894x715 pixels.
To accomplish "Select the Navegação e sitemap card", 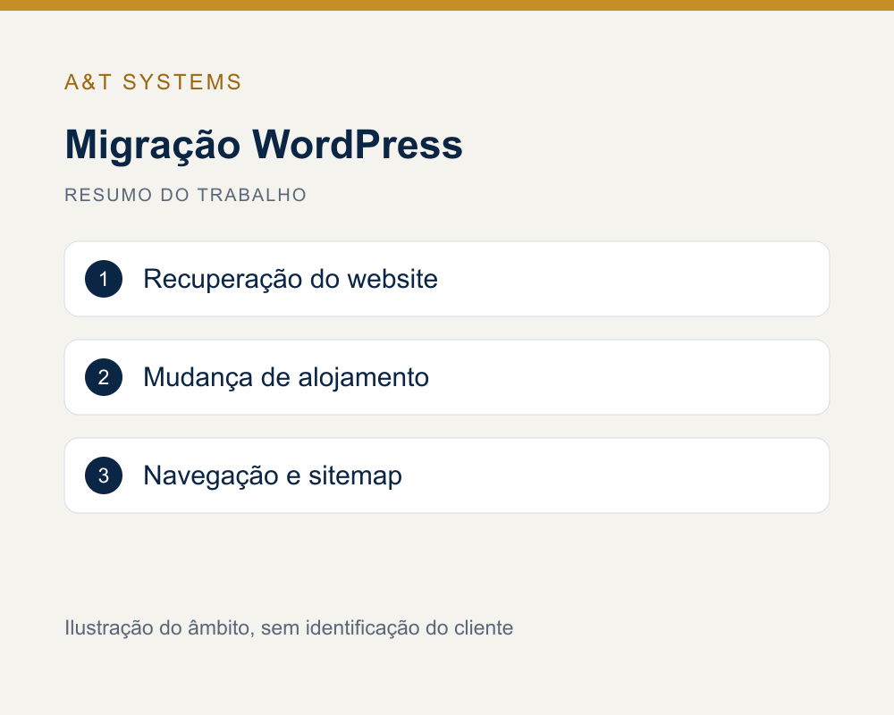I will [x=447, y=475].
